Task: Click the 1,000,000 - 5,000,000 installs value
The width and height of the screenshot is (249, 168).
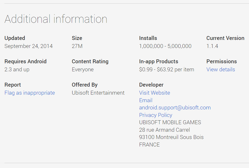Action: pyautogui.click(x=165, y=46)
